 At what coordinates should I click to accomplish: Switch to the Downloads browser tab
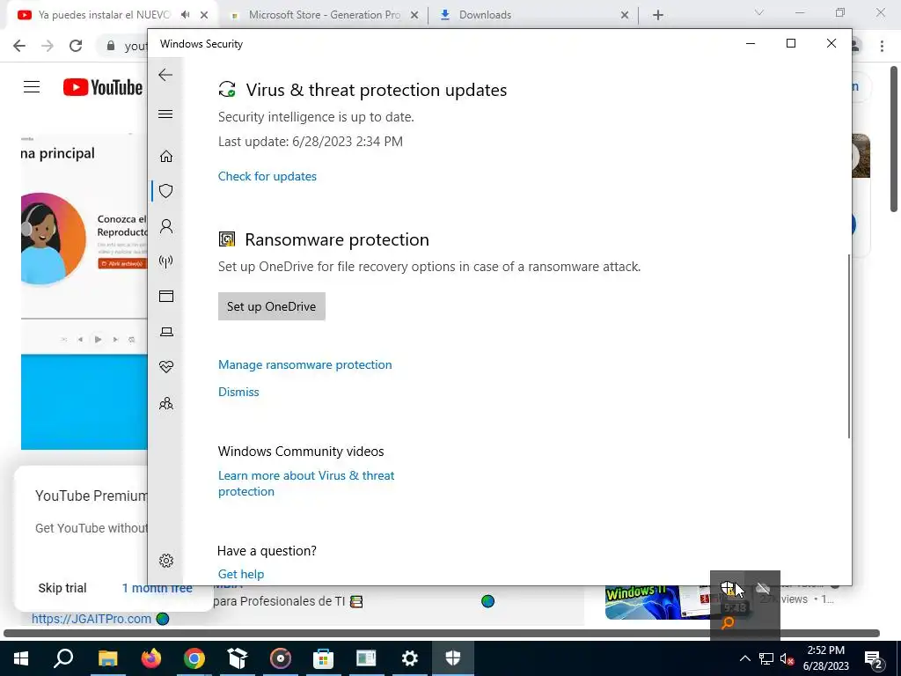534,15
